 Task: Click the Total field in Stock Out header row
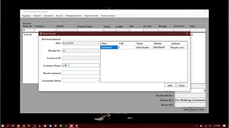click(198, 30)
